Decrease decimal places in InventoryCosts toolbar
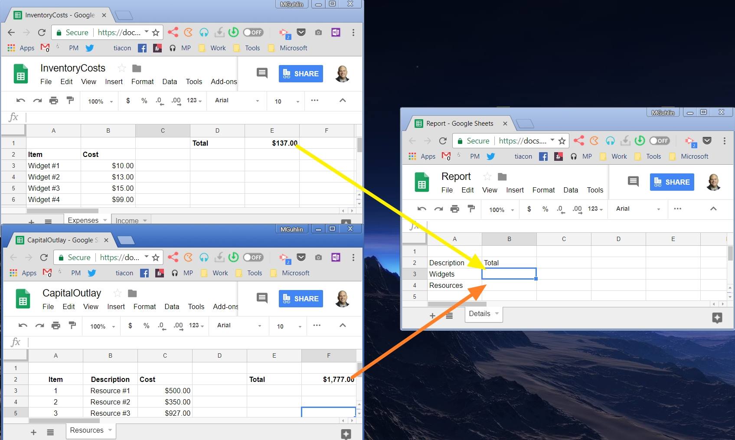 click(159, 101)
